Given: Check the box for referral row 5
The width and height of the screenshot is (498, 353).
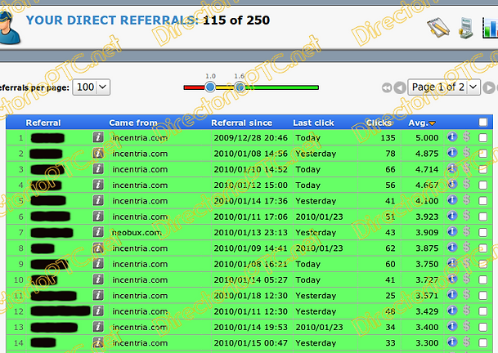Looking at the screenshot, I should click(483, 201).
